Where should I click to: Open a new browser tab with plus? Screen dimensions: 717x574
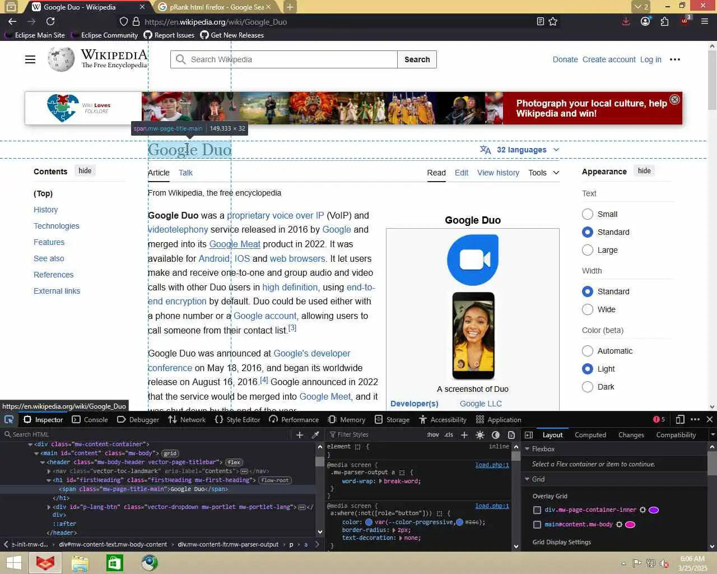coord(290,7)
